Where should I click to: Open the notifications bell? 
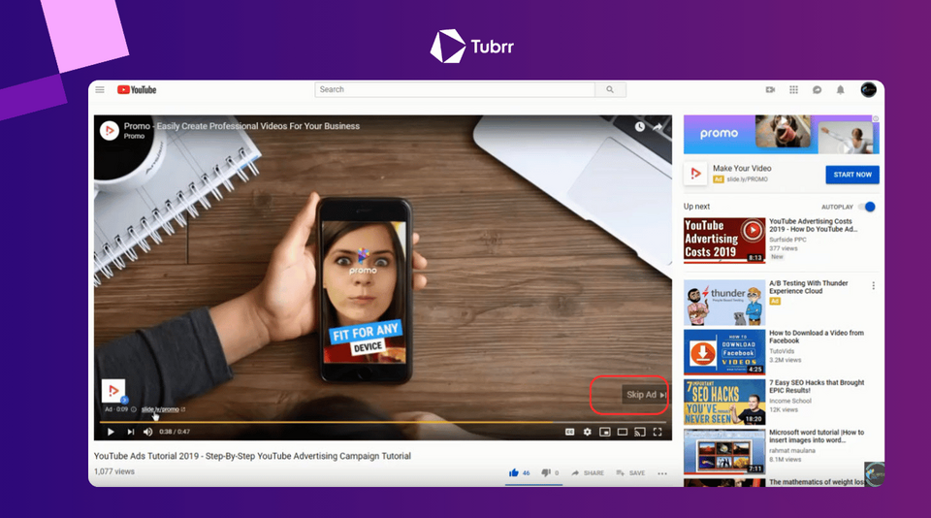pyautogui.click(x=840, y=89)
